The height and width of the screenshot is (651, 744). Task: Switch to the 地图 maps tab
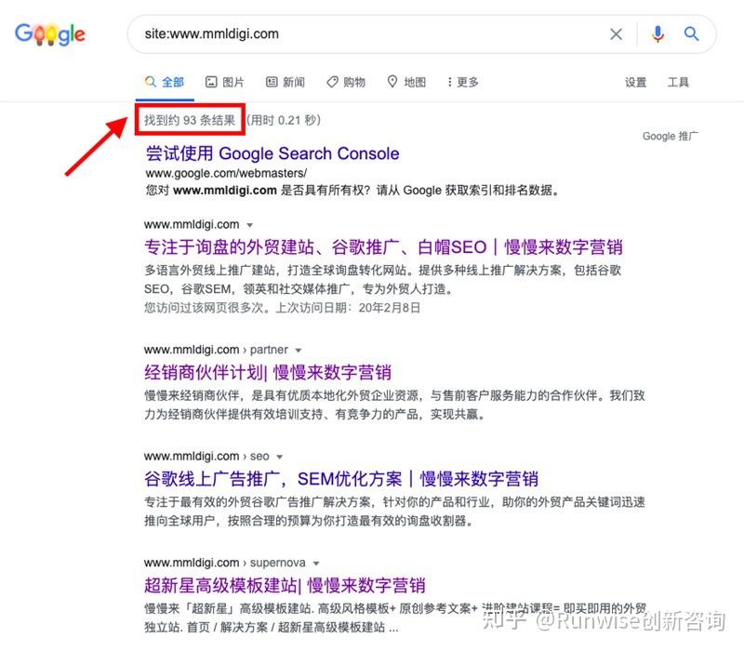tap(406, 82)
